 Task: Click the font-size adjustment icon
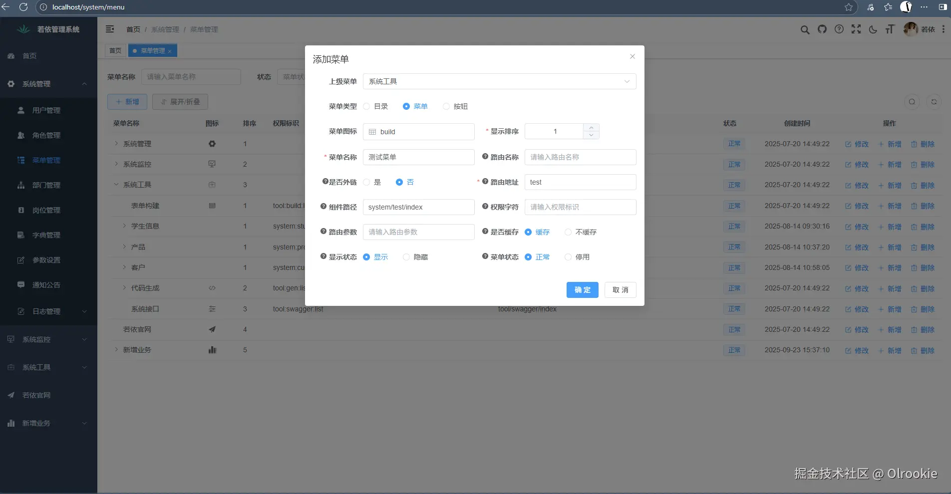[x=890, y=29]
